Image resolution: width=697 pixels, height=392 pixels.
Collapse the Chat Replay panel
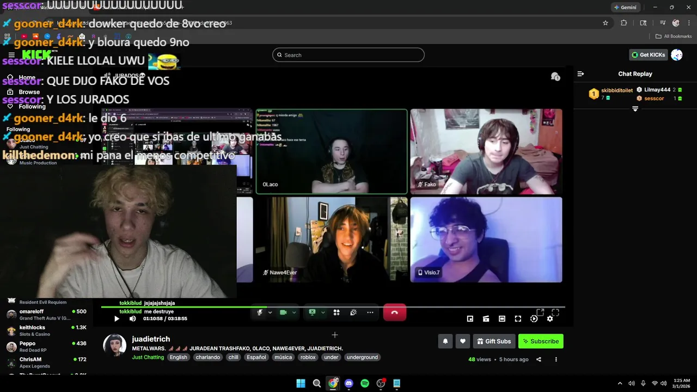tap(580, 73)
